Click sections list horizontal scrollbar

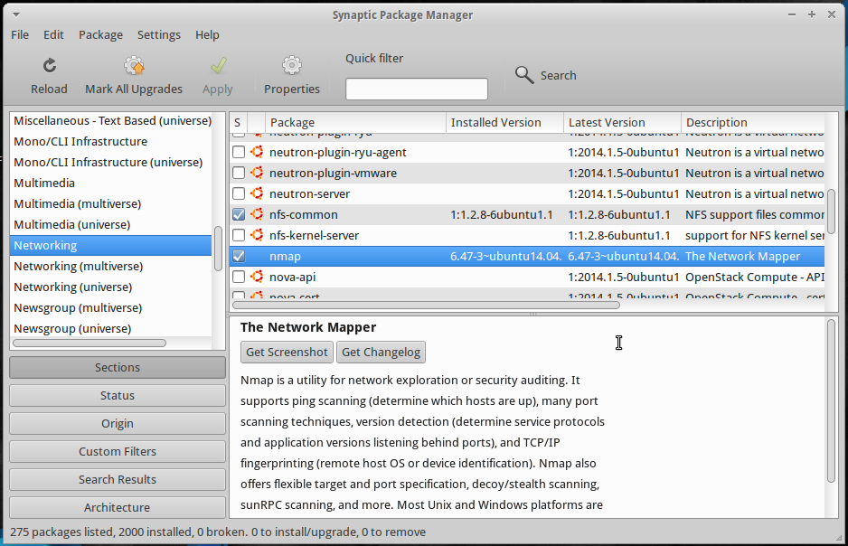point(90,344)
